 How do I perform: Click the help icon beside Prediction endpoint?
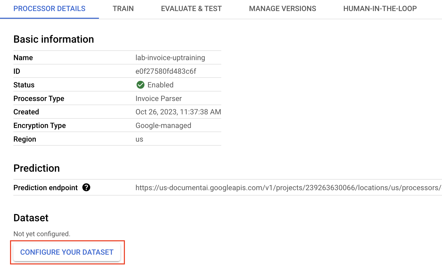(86, 188)
